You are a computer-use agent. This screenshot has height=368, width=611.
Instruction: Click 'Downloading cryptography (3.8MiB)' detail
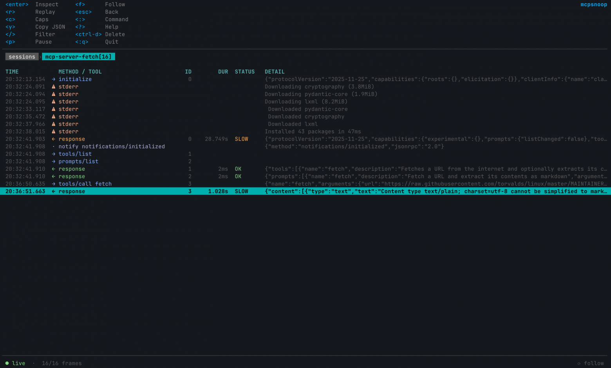click(319, 87)
